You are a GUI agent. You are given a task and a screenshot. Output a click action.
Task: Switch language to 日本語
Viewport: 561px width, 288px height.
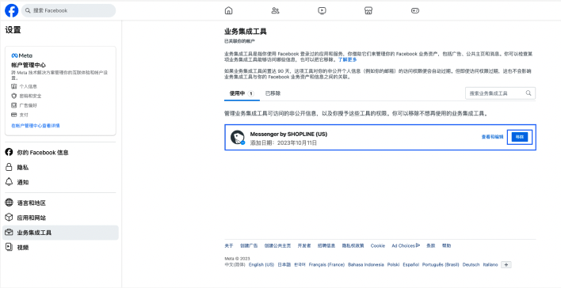(284, 265)
